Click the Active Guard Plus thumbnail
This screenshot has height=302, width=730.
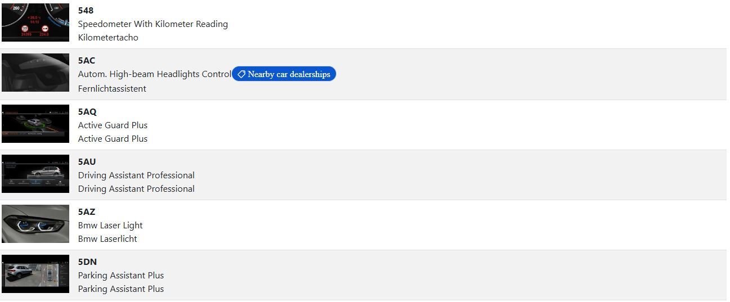pos(35,123)
